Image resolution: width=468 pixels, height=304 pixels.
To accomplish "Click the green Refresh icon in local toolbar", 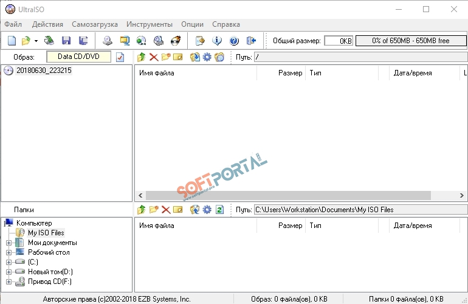I will 219,210.
